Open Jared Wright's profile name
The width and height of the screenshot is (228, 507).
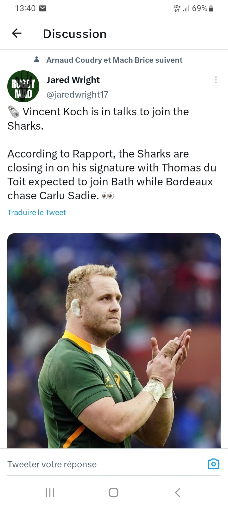pos(73,80)
